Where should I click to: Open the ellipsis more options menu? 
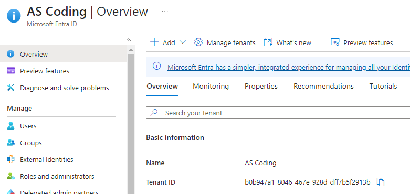[165, 12]
